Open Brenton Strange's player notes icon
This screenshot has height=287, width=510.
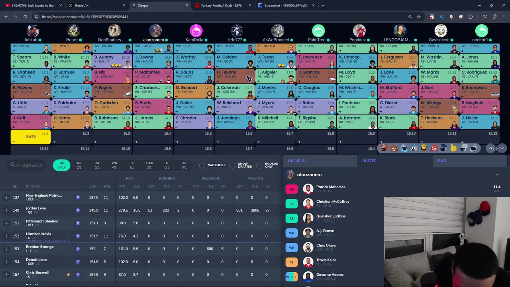(78, 249)
